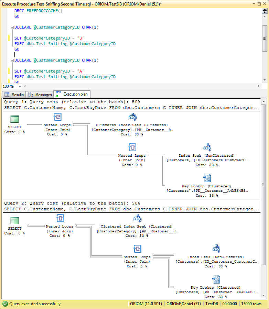Click the editor scroll-up arrow
The width and height of the screenshot is (269, 309).
pos(265,16)
